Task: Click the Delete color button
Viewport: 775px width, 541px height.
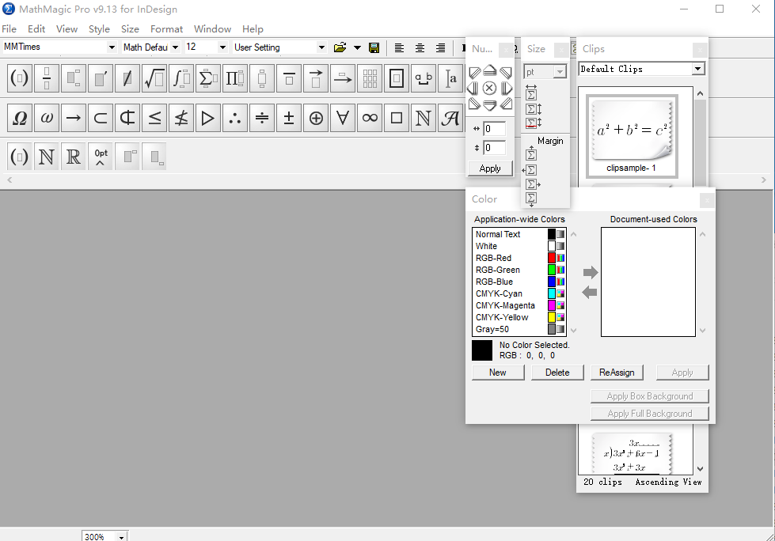Action: [557, 373]
